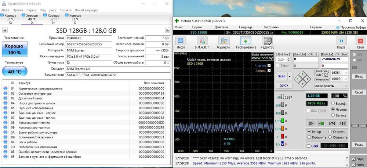Select drive S: status icon in CrystalDiskInfo
This screenshot has height=168, width=367.
[67, 15]
